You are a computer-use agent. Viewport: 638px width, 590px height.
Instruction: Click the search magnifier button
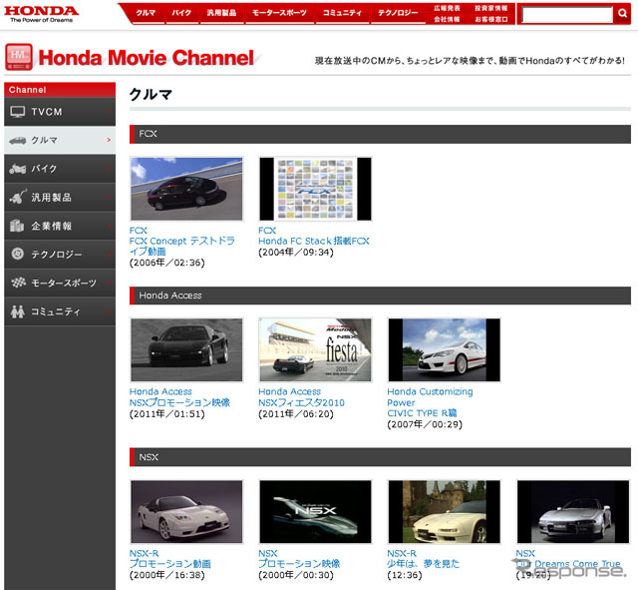point(622,13)
